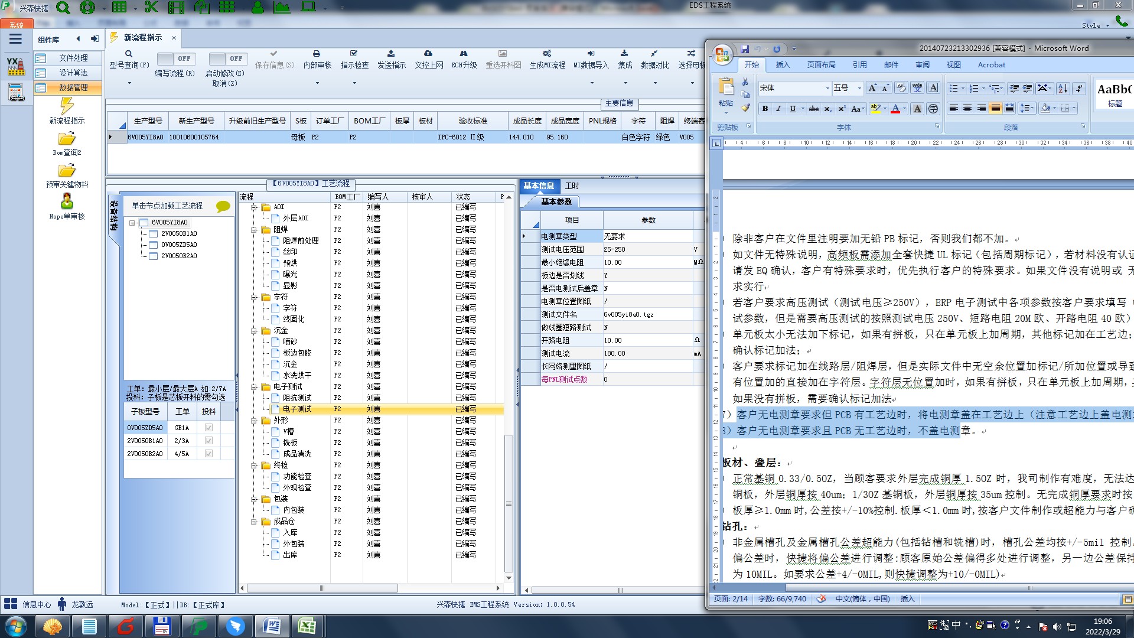Viewport: 1134px width, 638px height.
Task: Collapse the 外形 process folder
Action: [x=254, y=421]
